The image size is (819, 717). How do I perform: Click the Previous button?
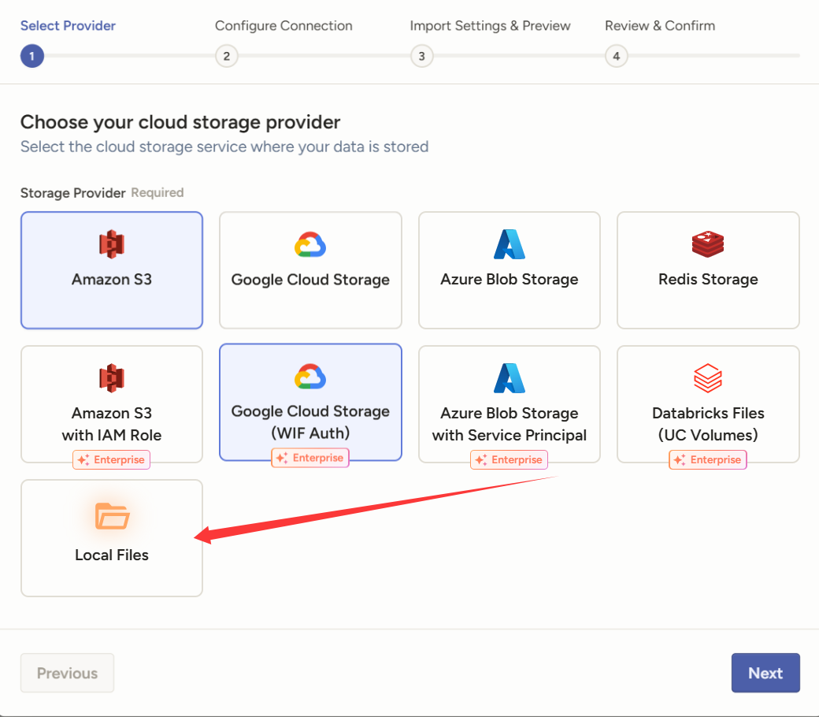(x=68, y=673)
